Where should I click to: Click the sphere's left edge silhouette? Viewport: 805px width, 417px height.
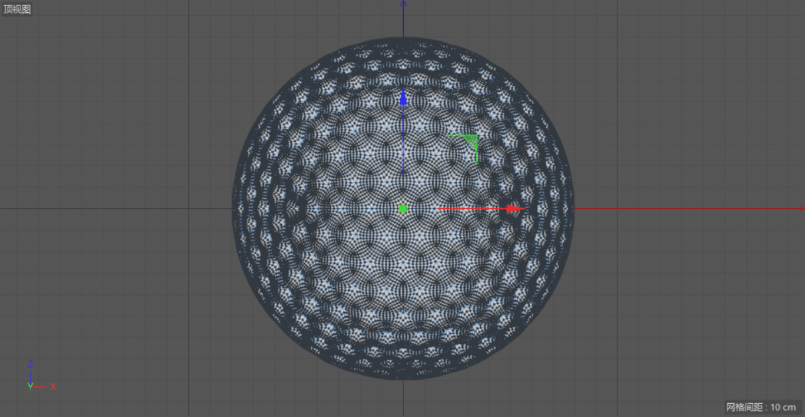(233, 209)
